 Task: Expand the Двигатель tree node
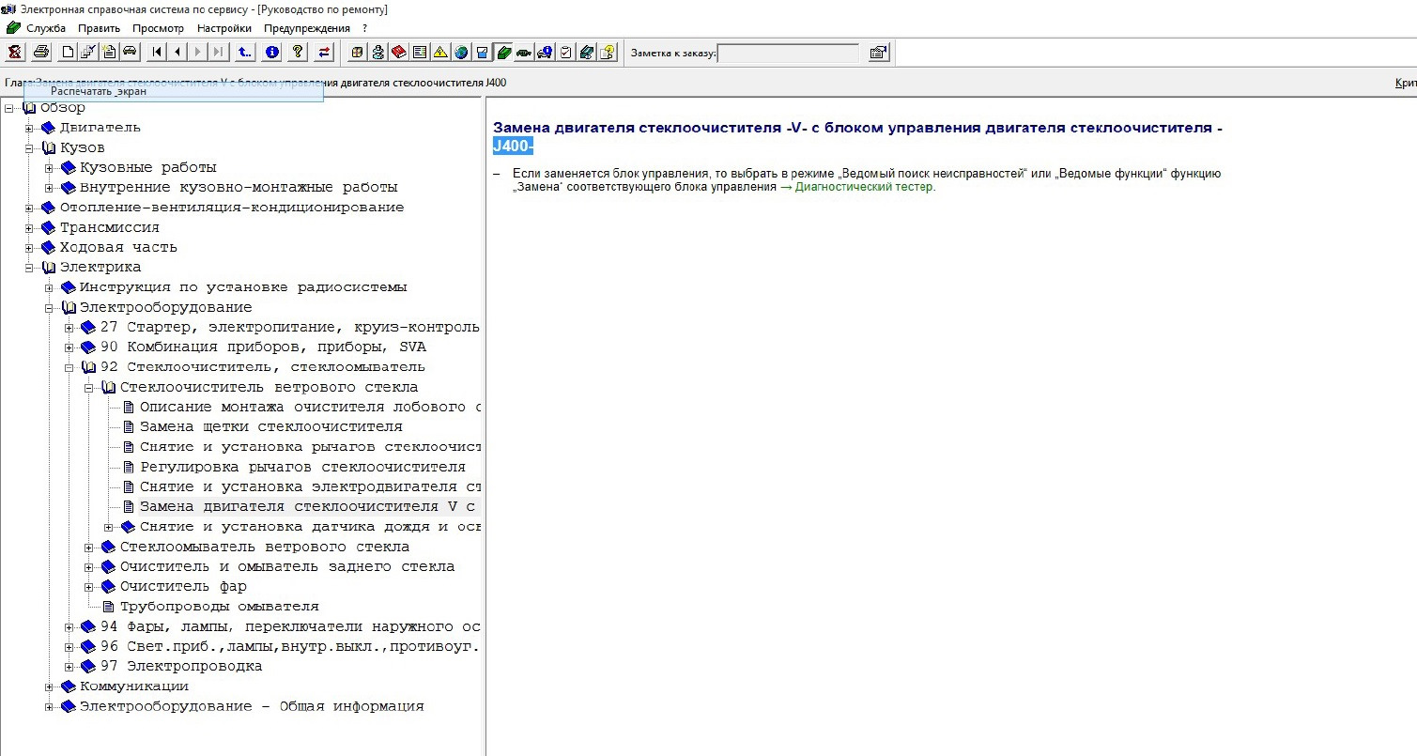point(30,128)
